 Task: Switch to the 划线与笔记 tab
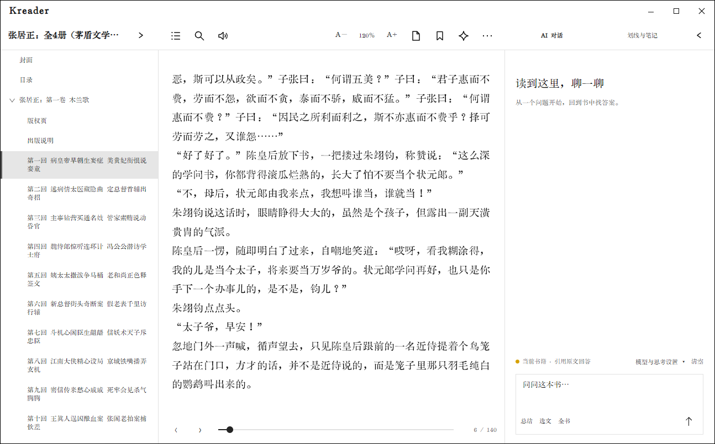642,36
